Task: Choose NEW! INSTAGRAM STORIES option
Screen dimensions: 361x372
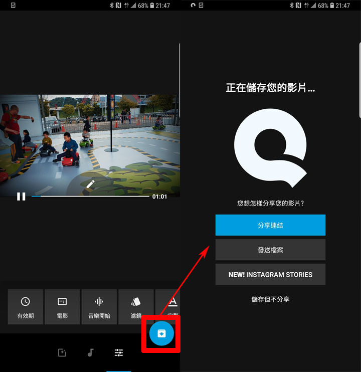Action: (x=270, y=275)
